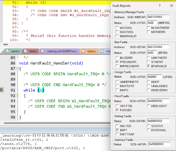176x151 pixels.
Task: Click the BFSR status field 0x82
Action: click(152, 53)
